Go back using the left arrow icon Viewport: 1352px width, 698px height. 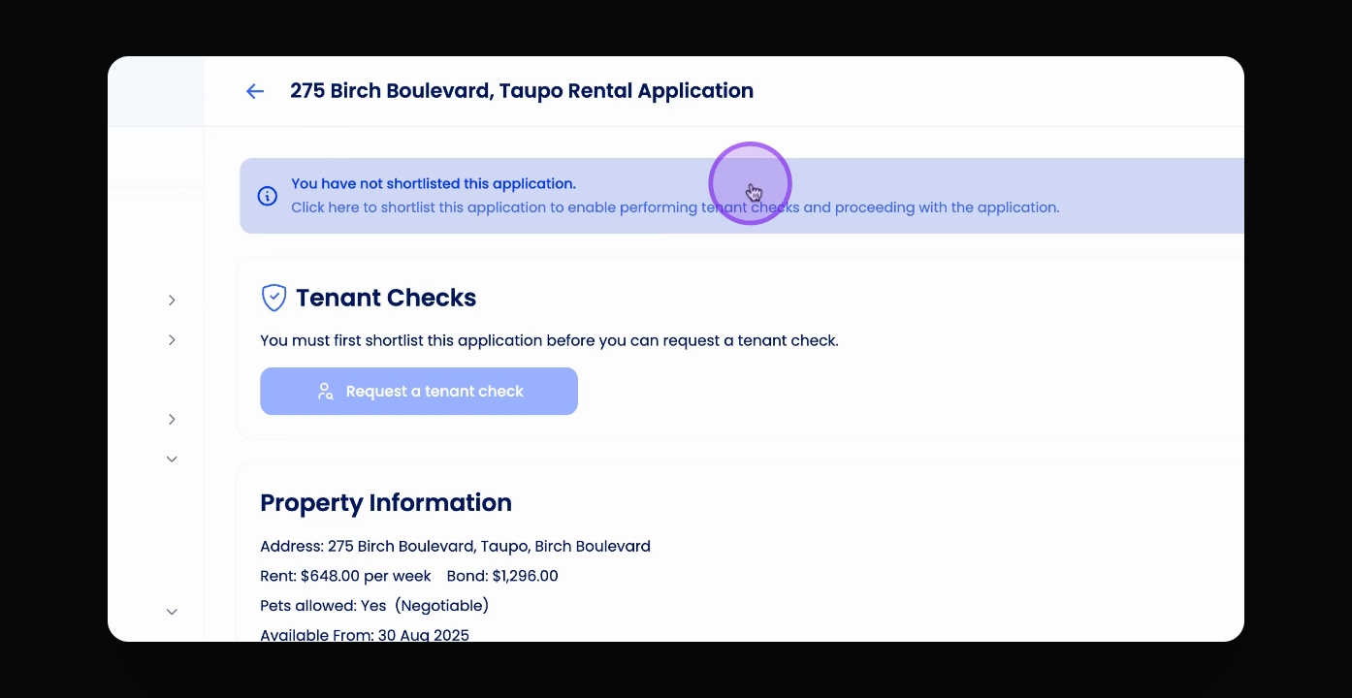click(255, 91)
